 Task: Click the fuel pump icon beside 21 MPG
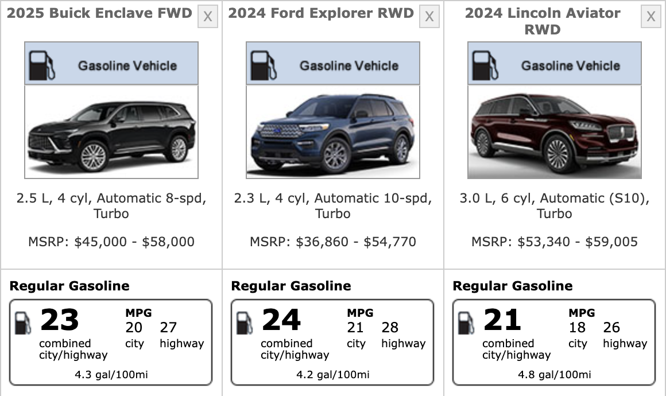[x=466, y=323]
